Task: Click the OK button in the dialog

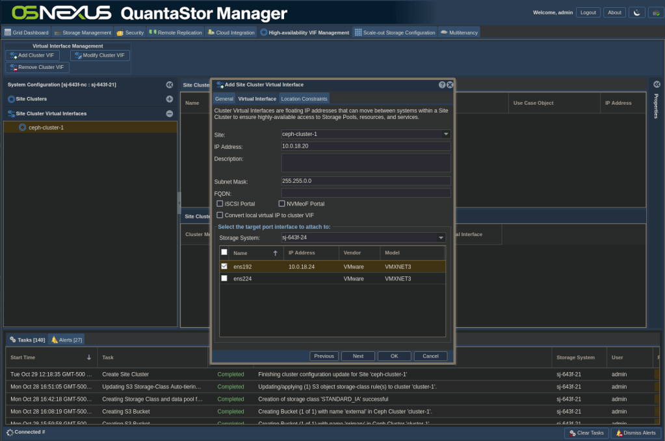Action: [394, 356]
